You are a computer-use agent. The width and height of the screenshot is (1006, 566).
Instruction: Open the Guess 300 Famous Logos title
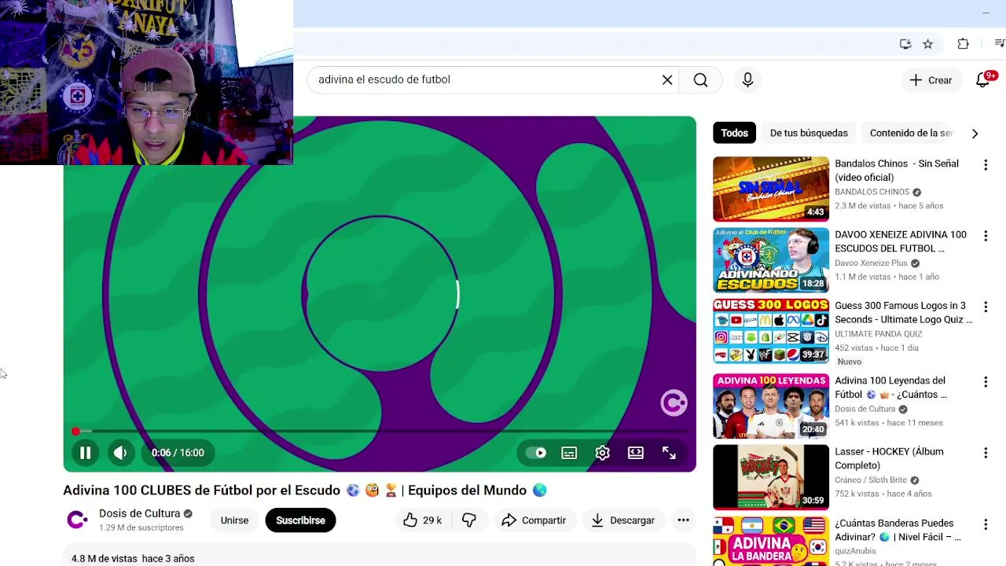tap(903, 313)
